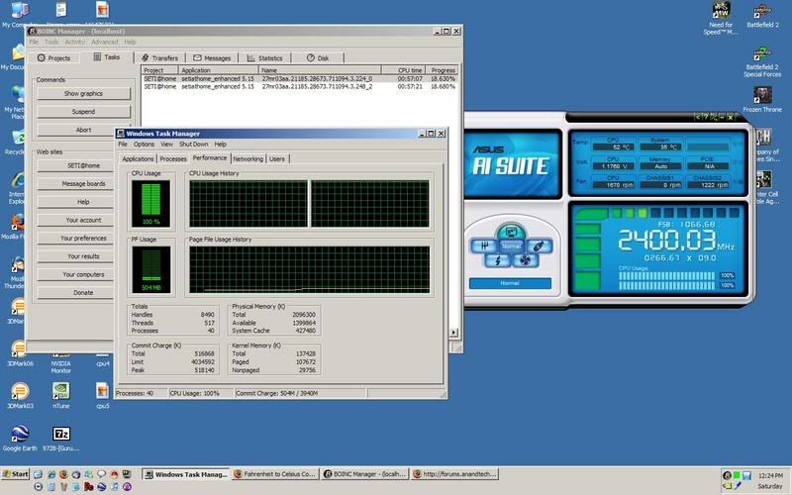Select task ending 3.248_2 in BOINC list
The width and height of the screenshot is (792, 495).
pos(300,87)
